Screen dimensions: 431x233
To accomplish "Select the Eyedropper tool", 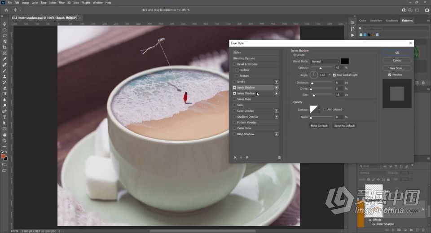I will coord(4,59).
